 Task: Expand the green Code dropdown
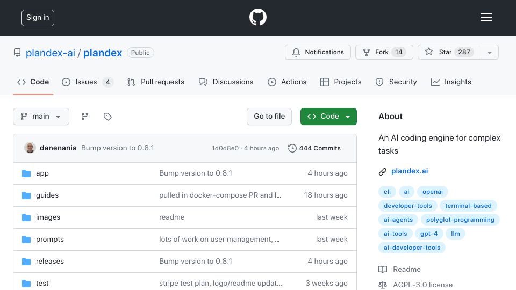pyautogui.click(x=328, y=117)
